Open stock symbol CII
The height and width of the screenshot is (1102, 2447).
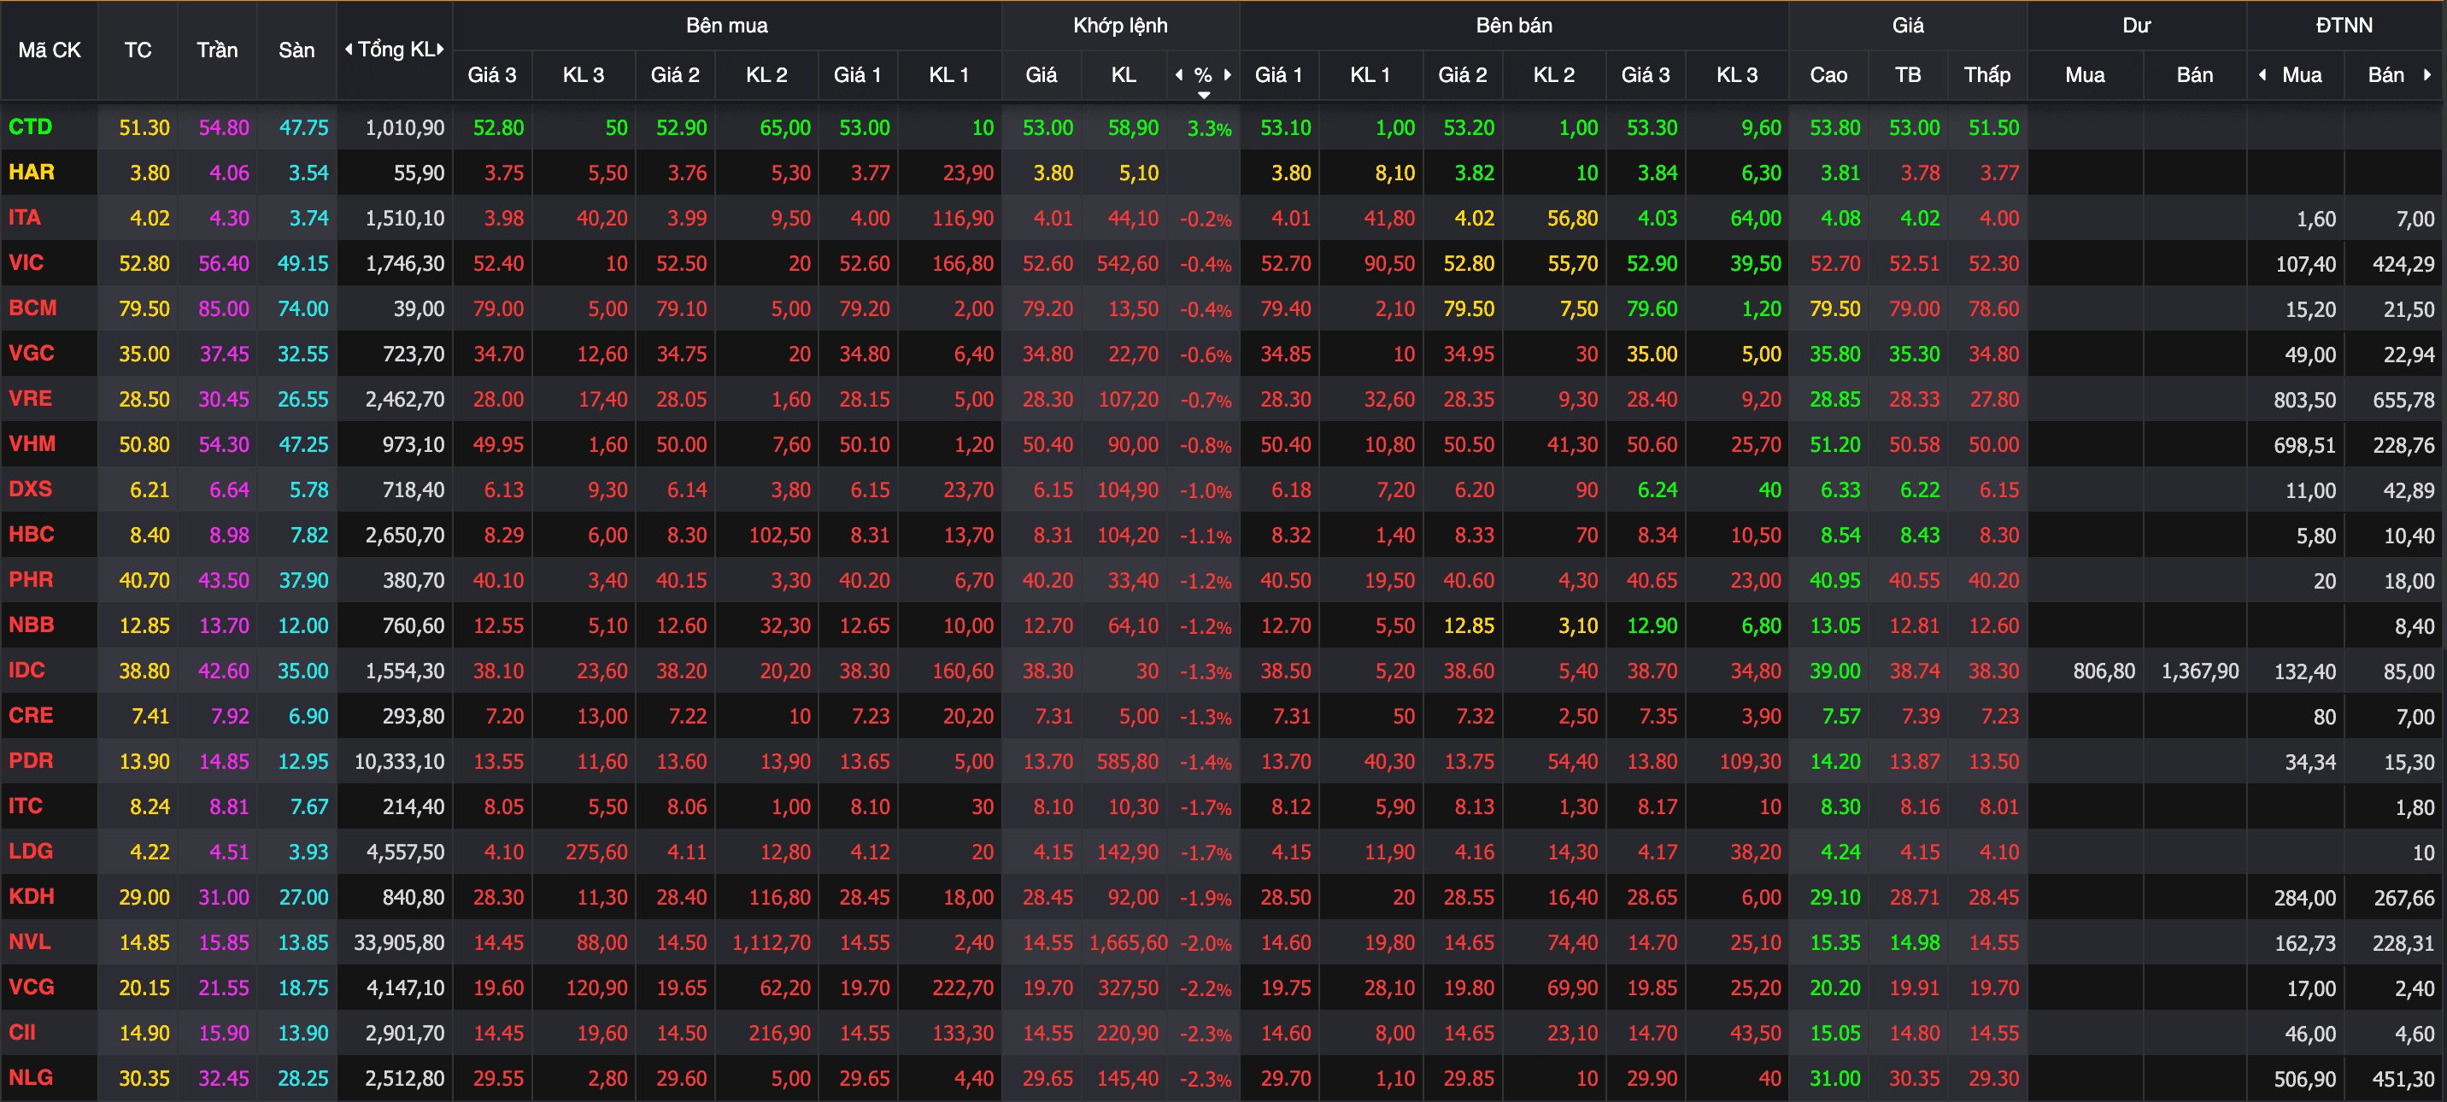point(22,1033)
